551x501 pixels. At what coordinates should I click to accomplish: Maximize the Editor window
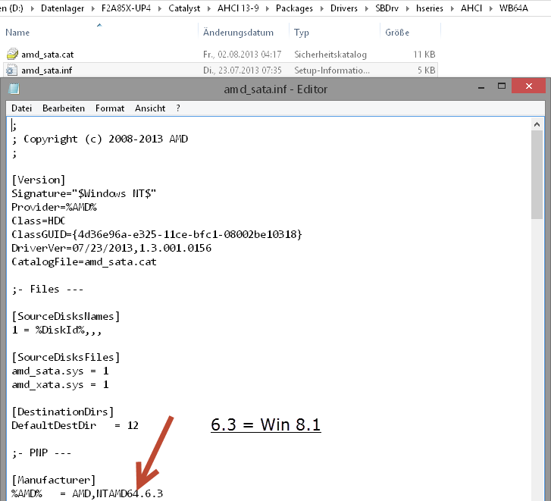point(502,86)
